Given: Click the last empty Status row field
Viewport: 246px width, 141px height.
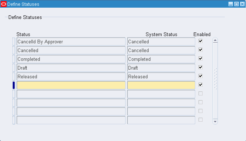Looking at the screenshot, I should 71,120.
